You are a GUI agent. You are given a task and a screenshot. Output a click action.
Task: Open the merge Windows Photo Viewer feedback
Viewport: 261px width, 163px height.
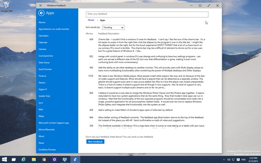pyautogui.click(x=151, y=99)
